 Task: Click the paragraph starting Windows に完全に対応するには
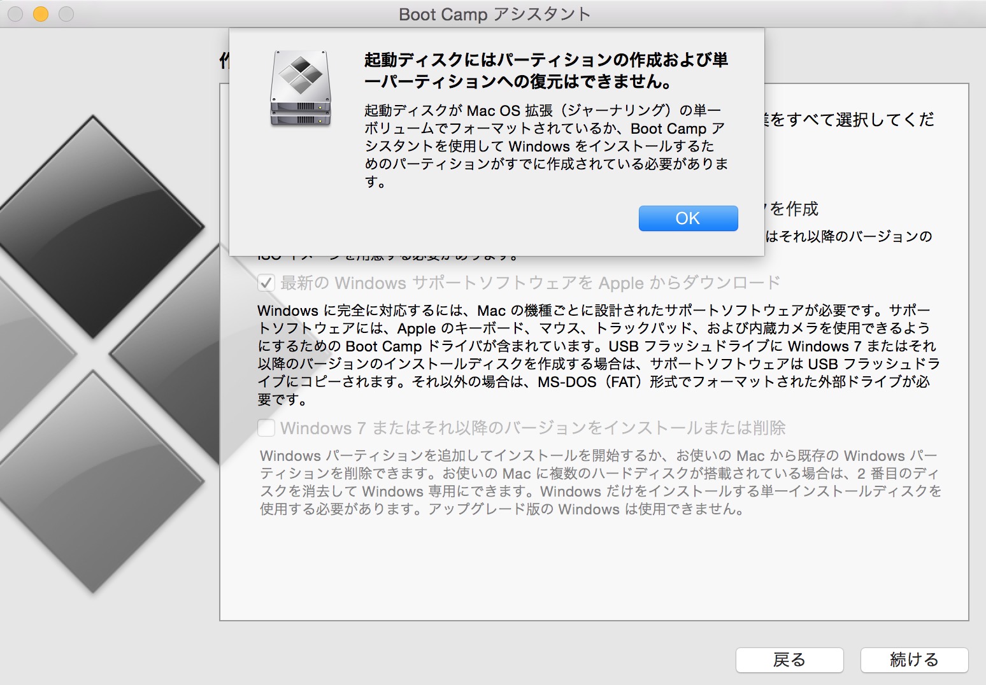tap(599, 355)
